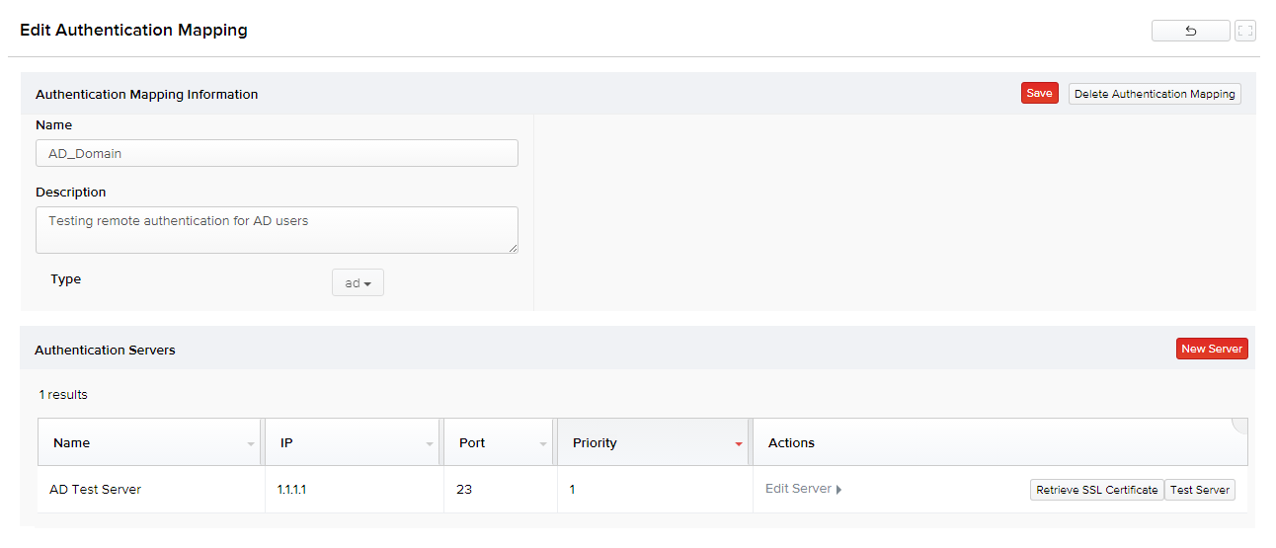Select the port 23 cell
The image size is (1276, 548).
[x=464, y=489]
